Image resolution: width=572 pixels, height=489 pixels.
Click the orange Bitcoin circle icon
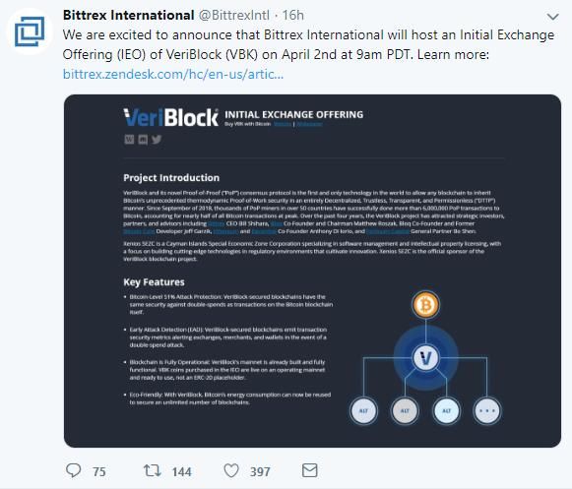point(425,304)
